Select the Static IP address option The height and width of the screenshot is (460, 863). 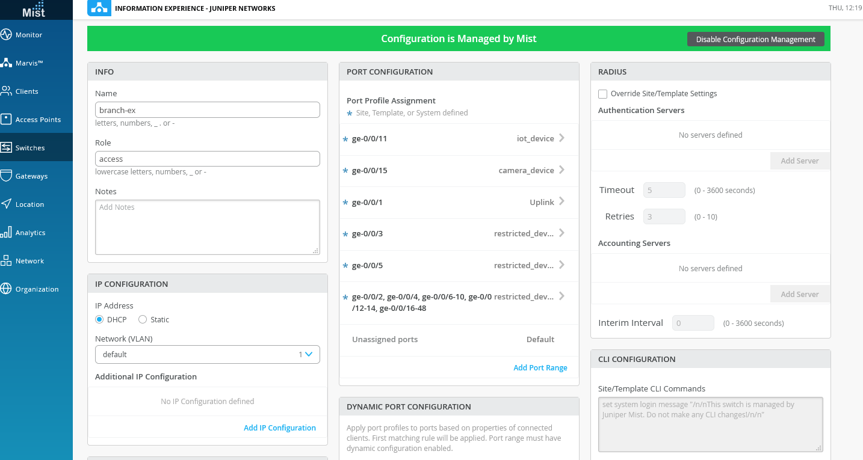tap(143, 319)
